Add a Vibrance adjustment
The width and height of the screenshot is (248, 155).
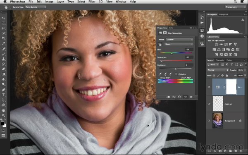(x=235, y=45)
